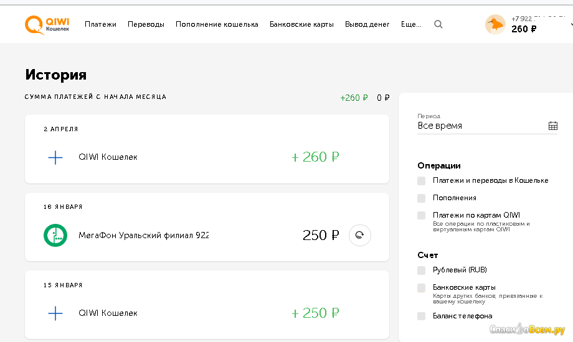Open the МегаФон Уральский филиал transaction

[207, 227]
